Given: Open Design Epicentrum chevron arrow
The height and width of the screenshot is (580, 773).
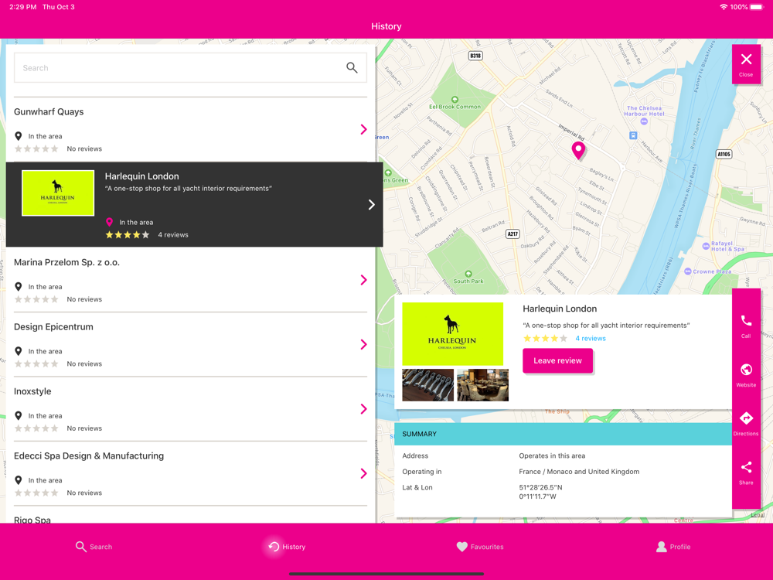Looking at the screenshot, I should tap(363, 344).
